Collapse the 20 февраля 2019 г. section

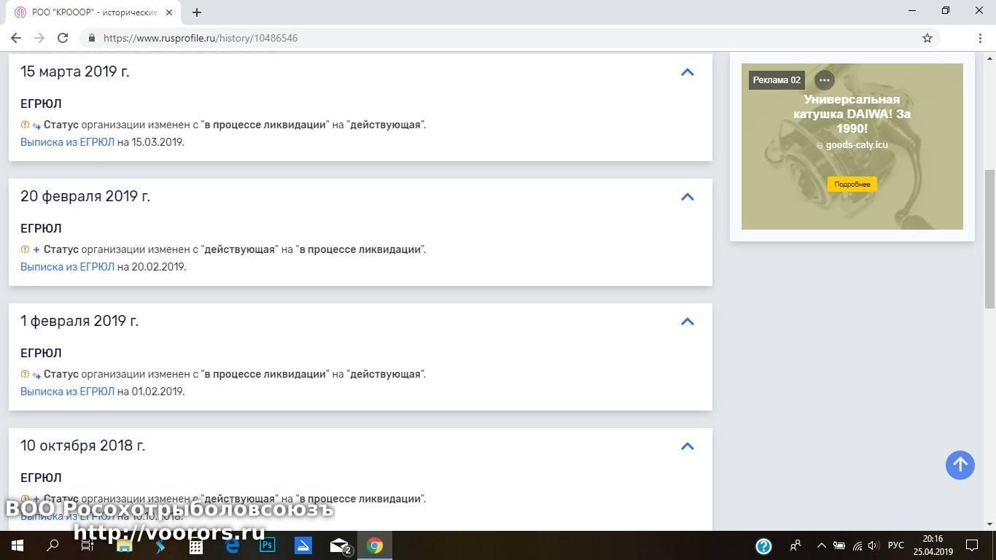(687, 197)
